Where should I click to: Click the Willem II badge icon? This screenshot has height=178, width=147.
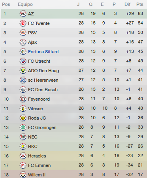tap(23, 175)
